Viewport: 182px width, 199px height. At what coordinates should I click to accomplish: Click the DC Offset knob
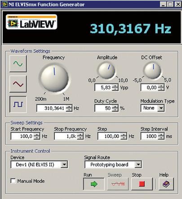point(152,70)
